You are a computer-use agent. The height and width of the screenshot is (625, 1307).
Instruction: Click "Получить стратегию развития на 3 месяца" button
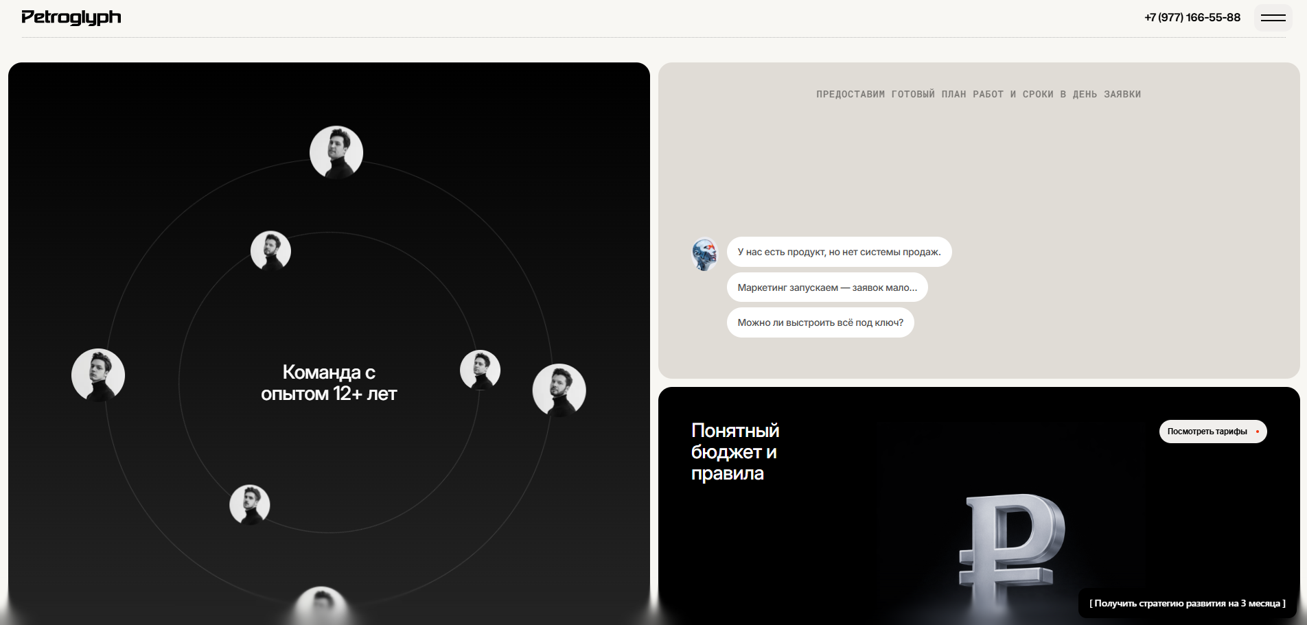1188,604
